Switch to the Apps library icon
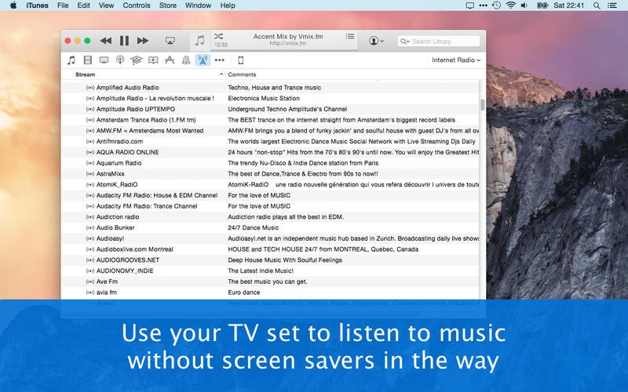Screen dimensions: 628x392 click(170, 60)
